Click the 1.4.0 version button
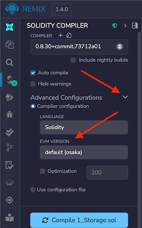 (62, 9)
